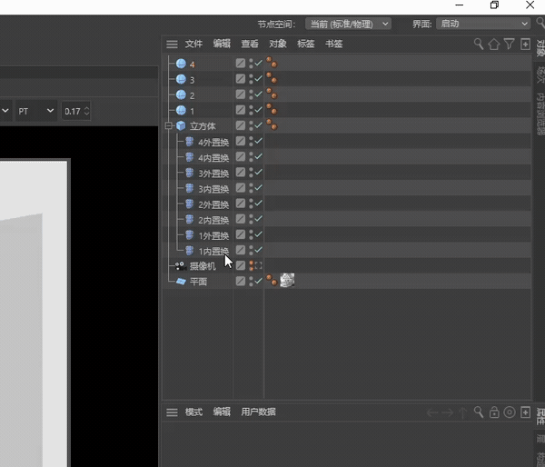Click the 0.17 value input field
Viewport: 545px width, 467px height.
point(73,111)
